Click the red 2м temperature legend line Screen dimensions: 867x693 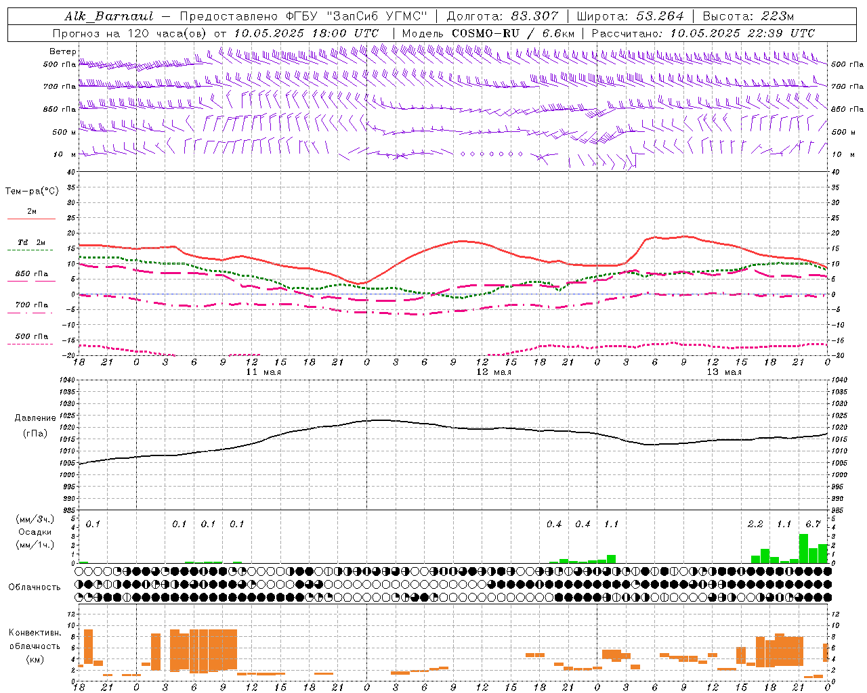(31, 219)
